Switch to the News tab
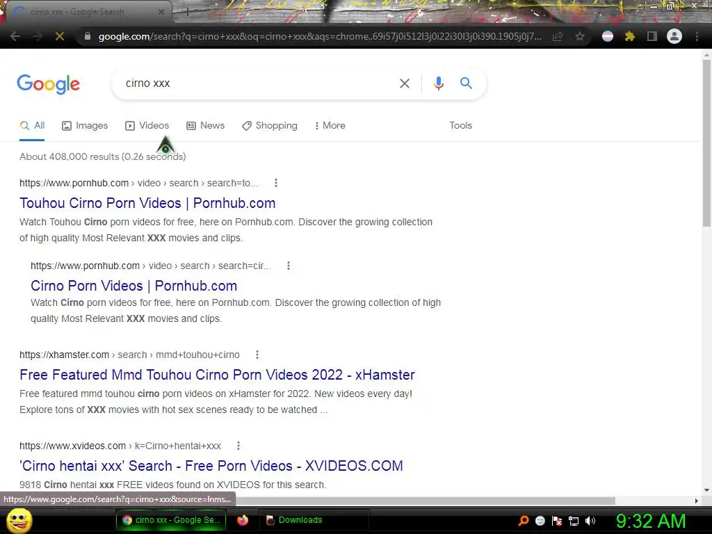 (x=206, y=126)
